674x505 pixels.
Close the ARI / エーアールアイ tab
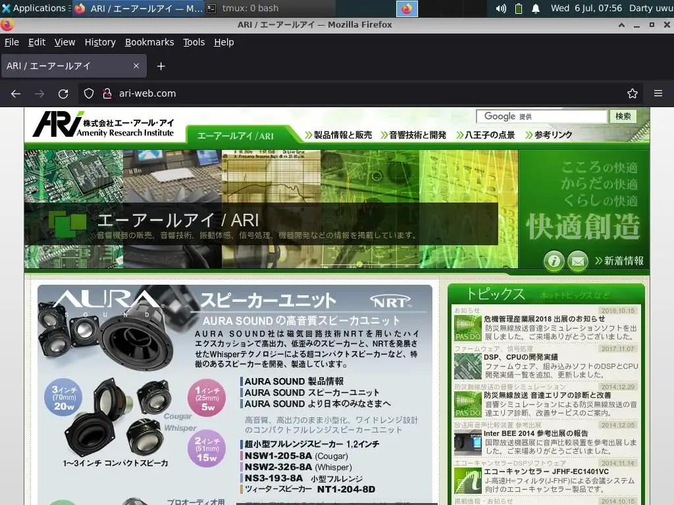tap(136, 66)
